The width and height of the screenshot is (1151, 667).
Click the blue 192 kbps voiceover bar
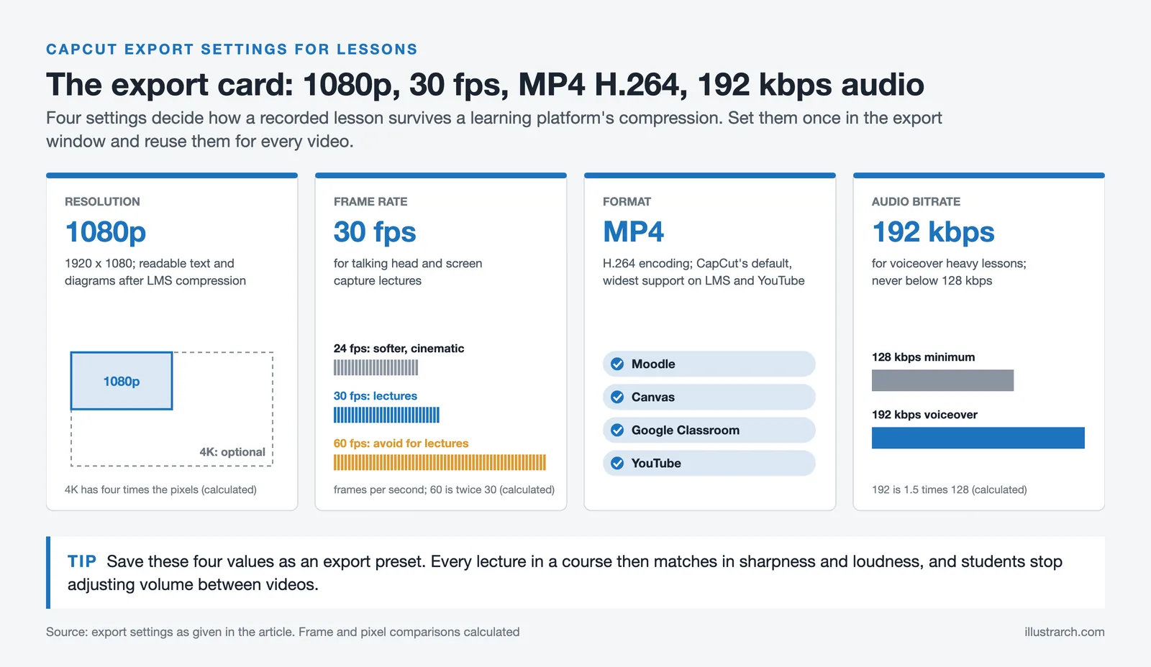pyautogui.click(x=978, y=438)
